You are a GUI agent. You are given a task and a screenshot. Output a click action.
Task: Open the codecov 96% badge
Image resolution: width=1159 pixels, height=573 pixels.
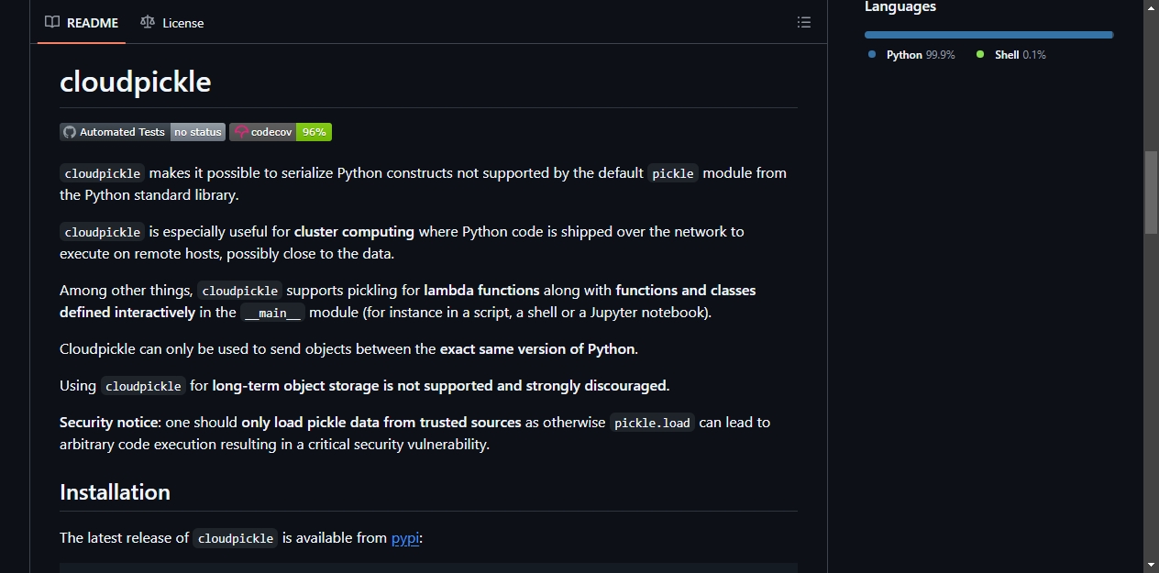pyautogui.click(x=281, y=132)
